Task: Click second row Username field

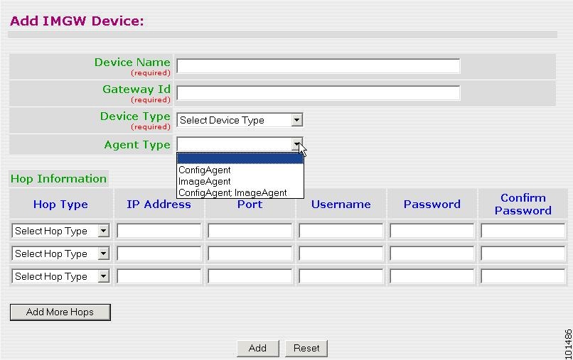Action: pyautogui.click(x=341, y=253)
